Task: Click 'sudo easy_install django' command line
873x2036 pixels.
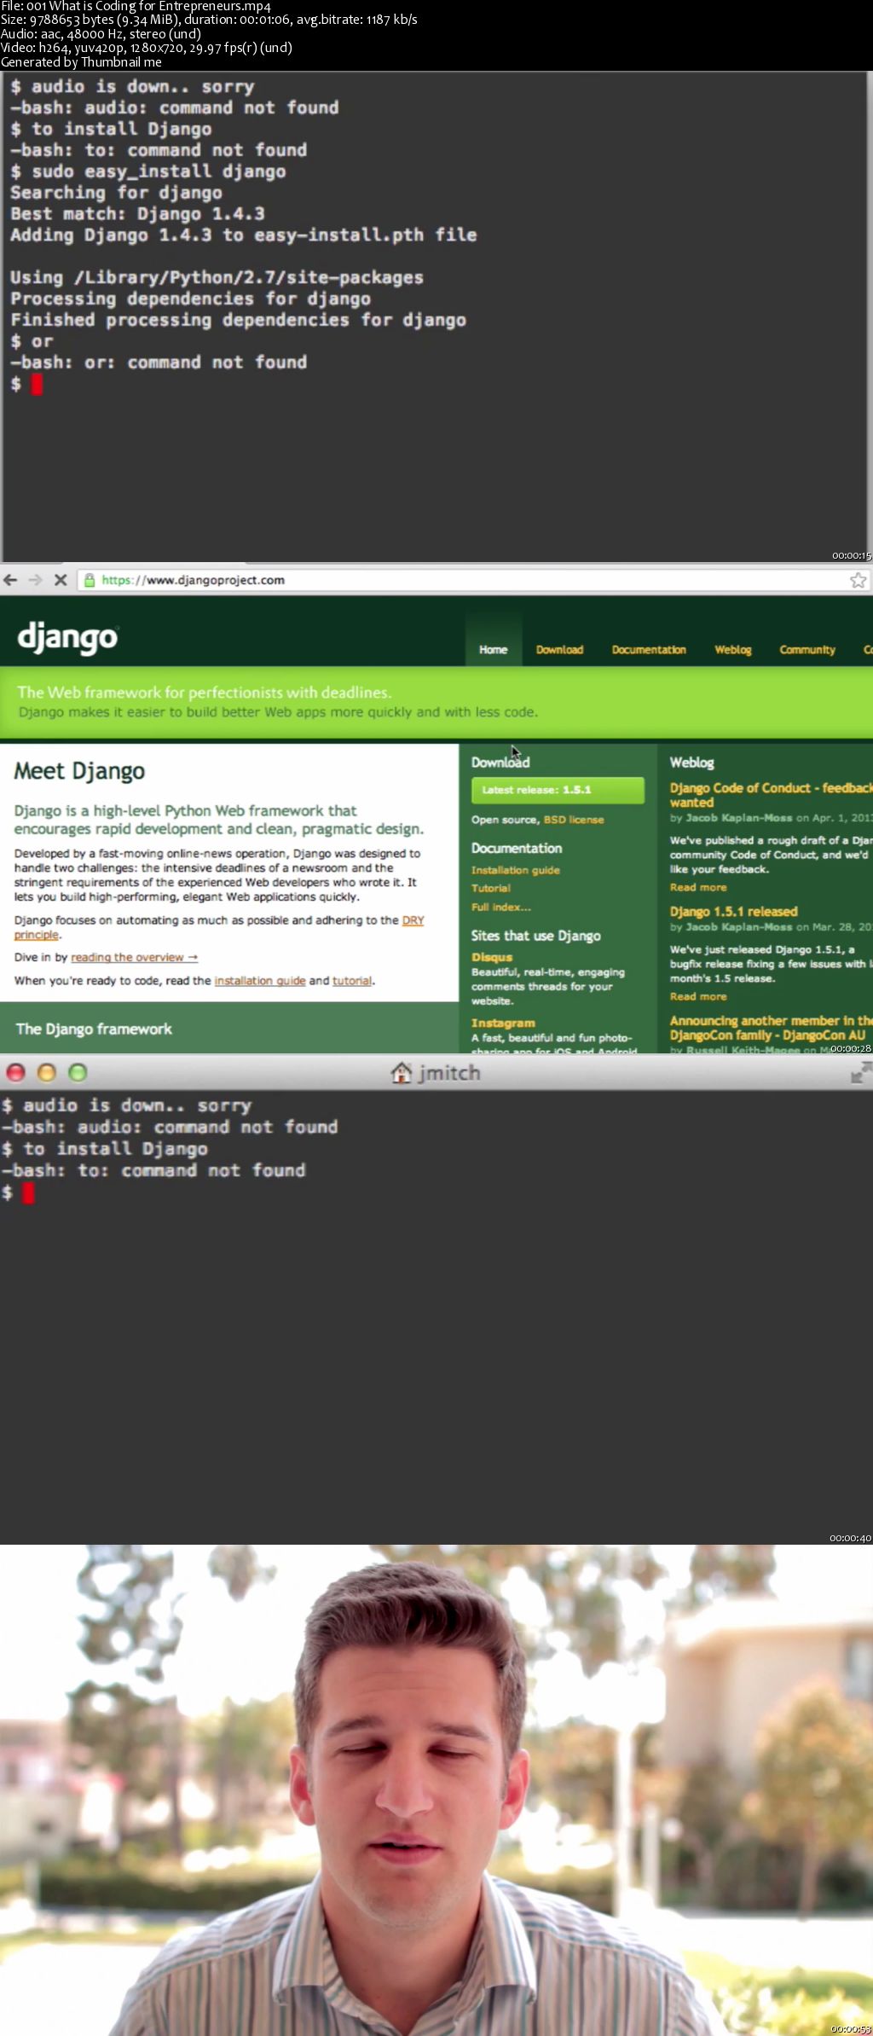Action: point(148,171)
